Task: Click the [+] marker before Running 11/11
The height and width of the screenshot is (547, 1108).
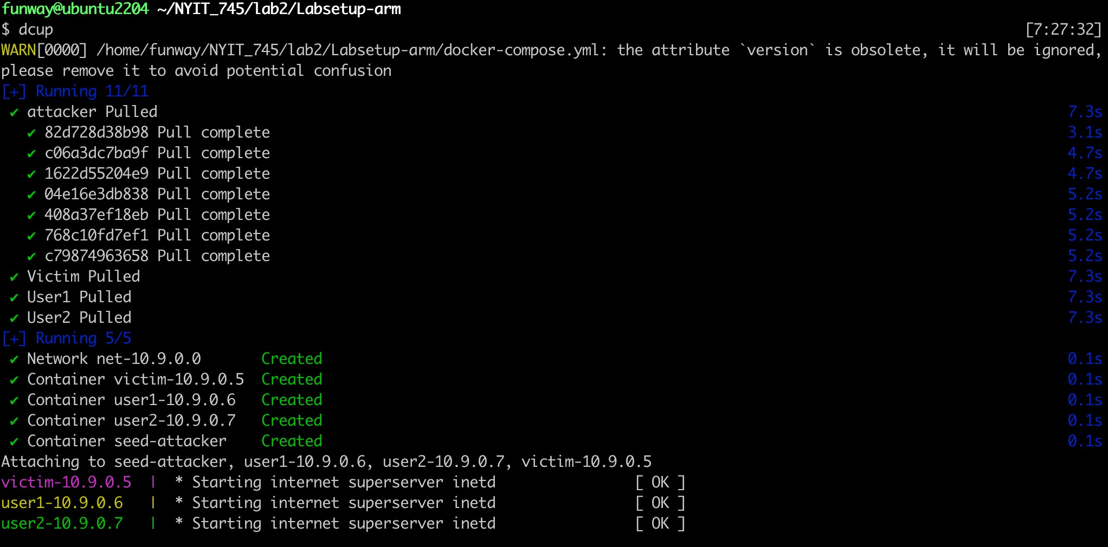Action: [x=14, y=92]
